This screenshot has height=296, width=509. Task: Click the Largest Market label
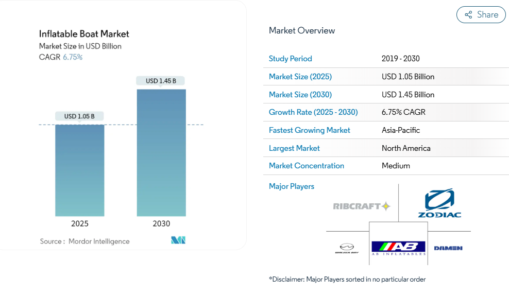pos(294,148)
